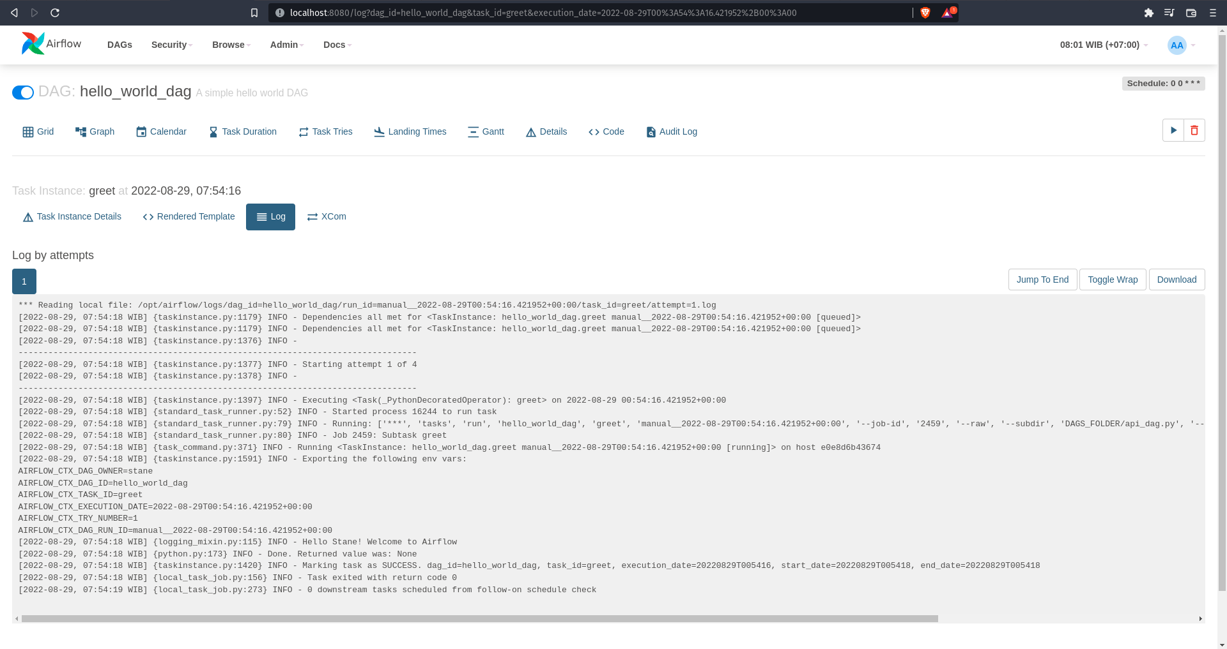Select log attempt 1

pyautogui.click(x=24, y=281)
